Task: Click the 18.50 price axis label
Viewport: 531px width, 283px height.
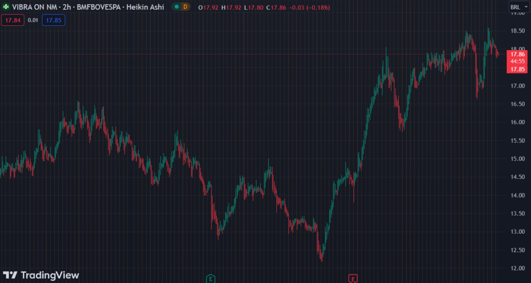Action: (518, 31)
